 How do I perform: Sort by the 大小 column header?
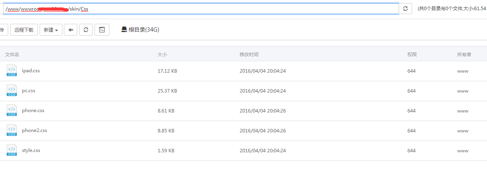click(x=162, y=55)
